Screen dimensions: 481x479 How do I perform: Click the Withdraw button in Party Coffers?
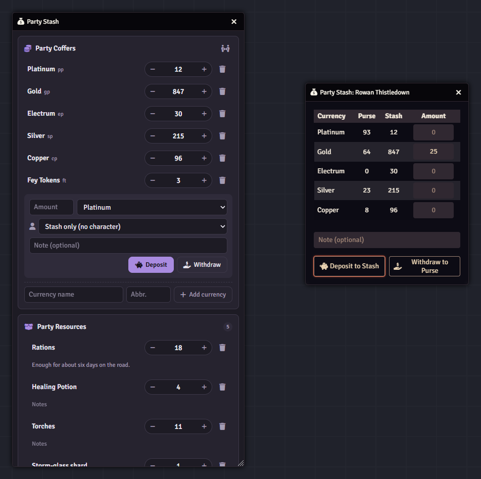pos(202,265)
